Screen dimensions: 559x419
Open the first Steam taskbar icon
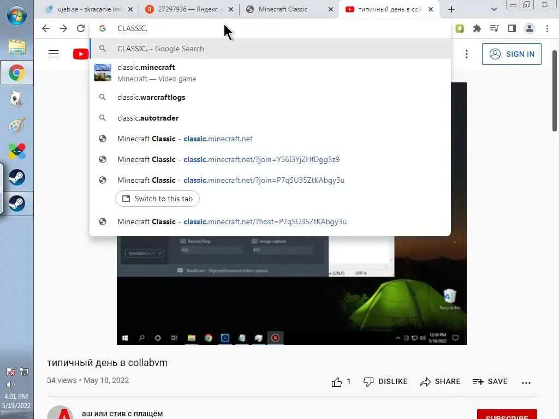[17, 177]
